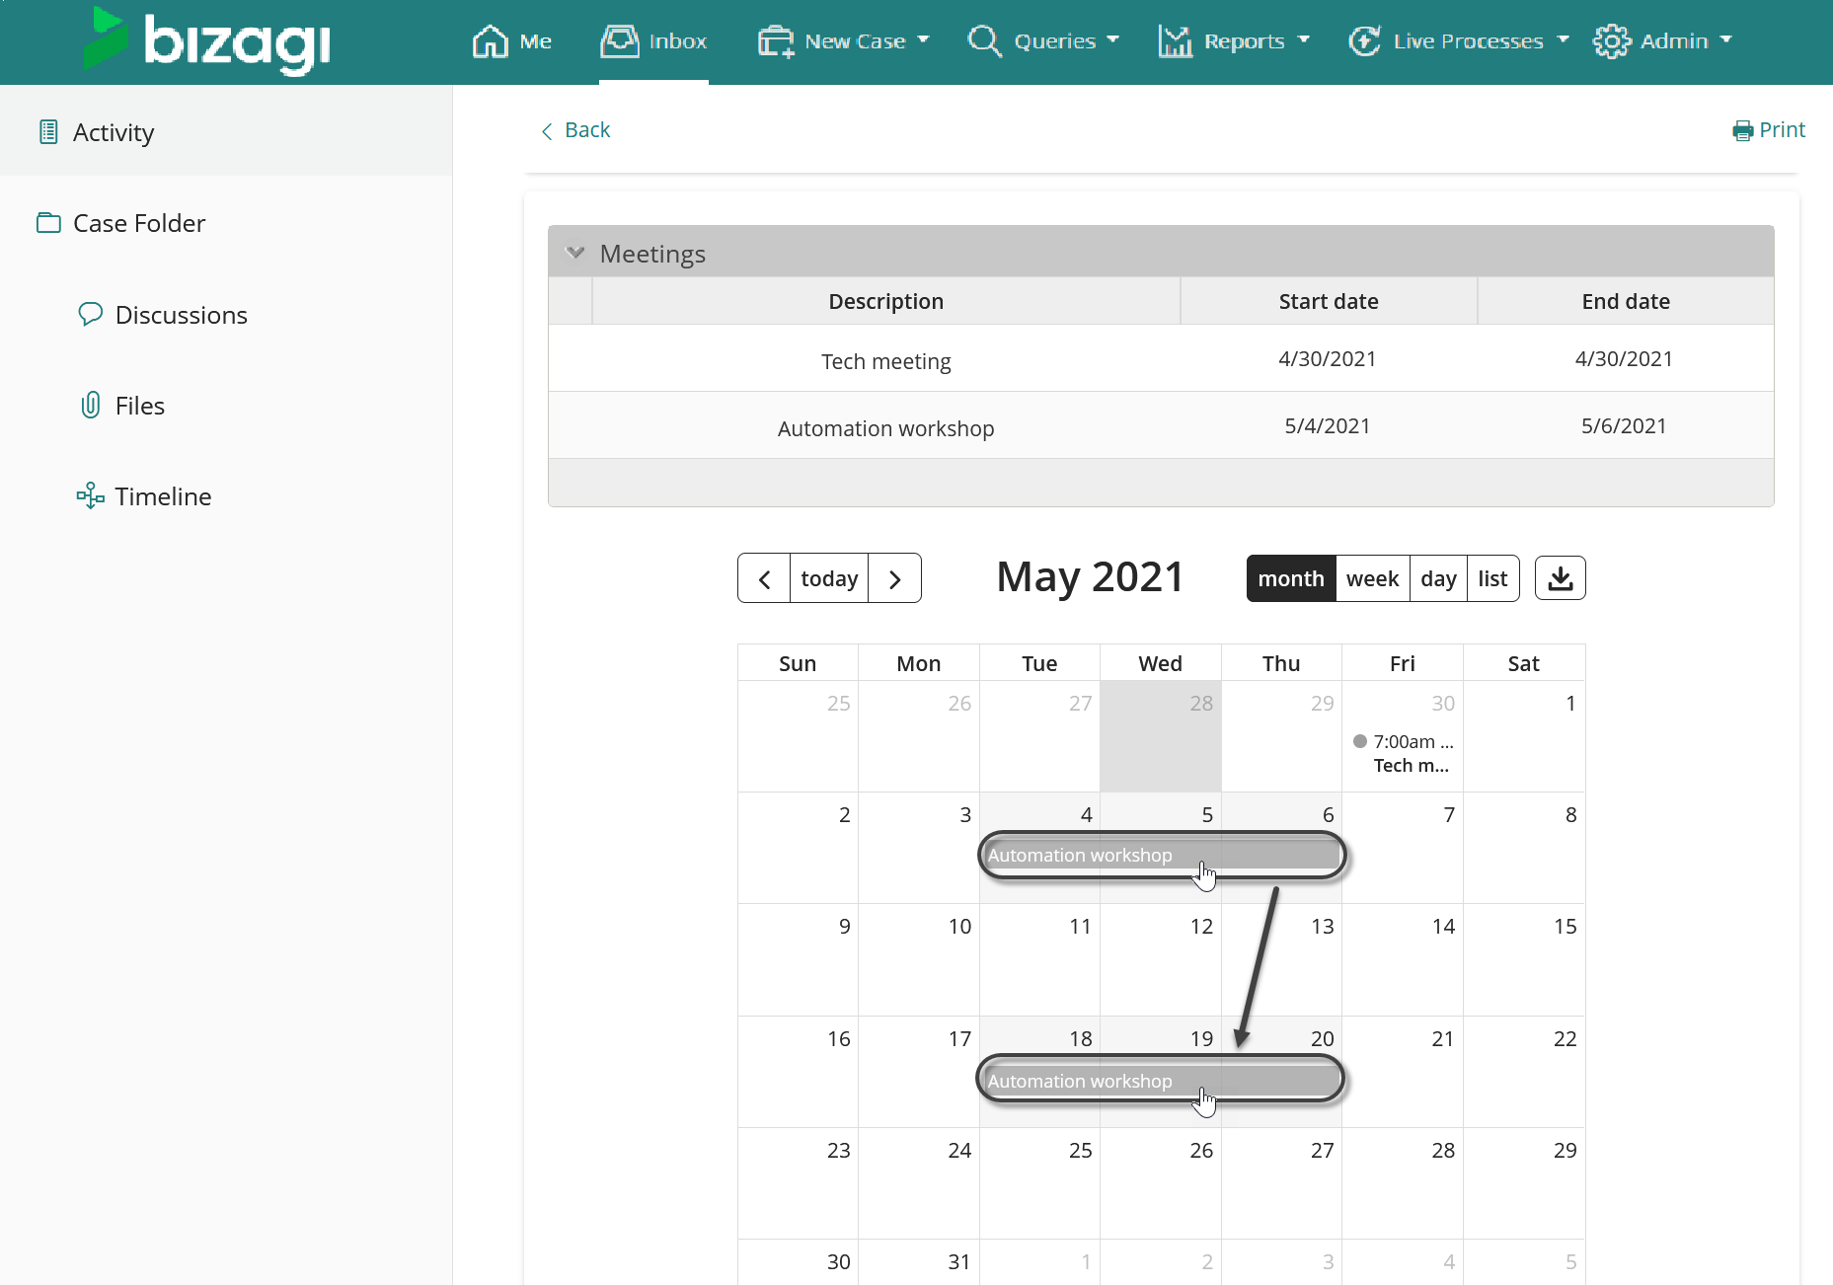Go to next month arrow

[894, 578]
